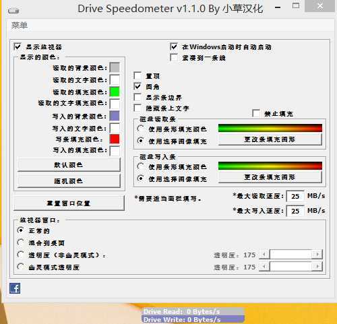337x324 pixels.
Task: Click the Drive Read monitor bar
Action: [x=193, y=311]
